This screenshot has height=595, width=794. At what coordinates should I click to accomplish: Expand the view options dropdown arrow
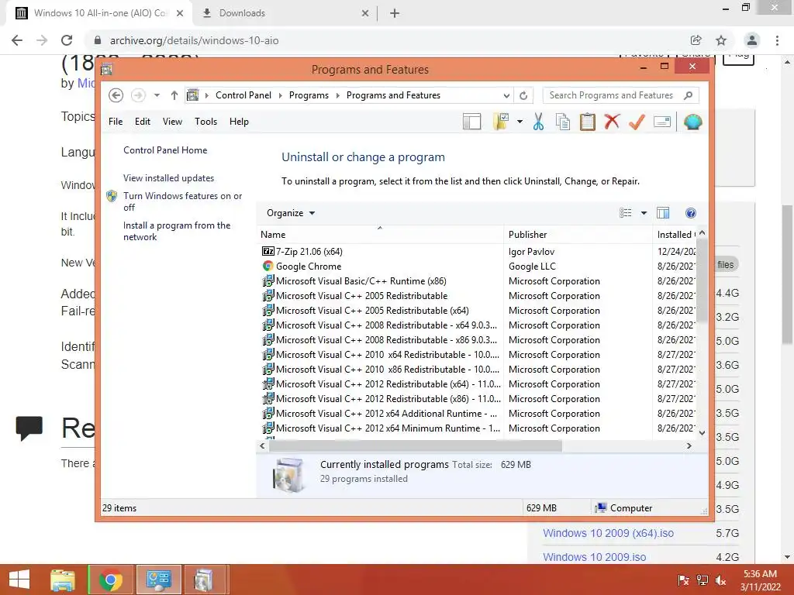644,213
